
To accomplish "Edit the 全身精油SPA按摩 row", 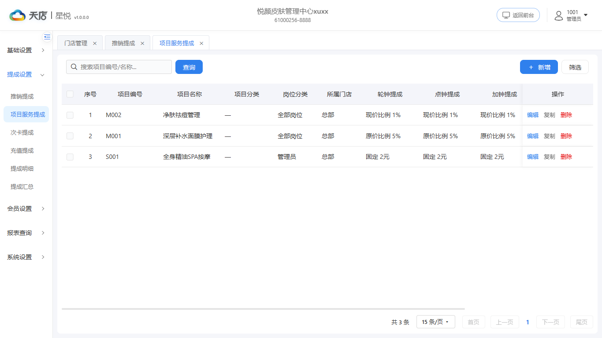I will coord(533,157).
